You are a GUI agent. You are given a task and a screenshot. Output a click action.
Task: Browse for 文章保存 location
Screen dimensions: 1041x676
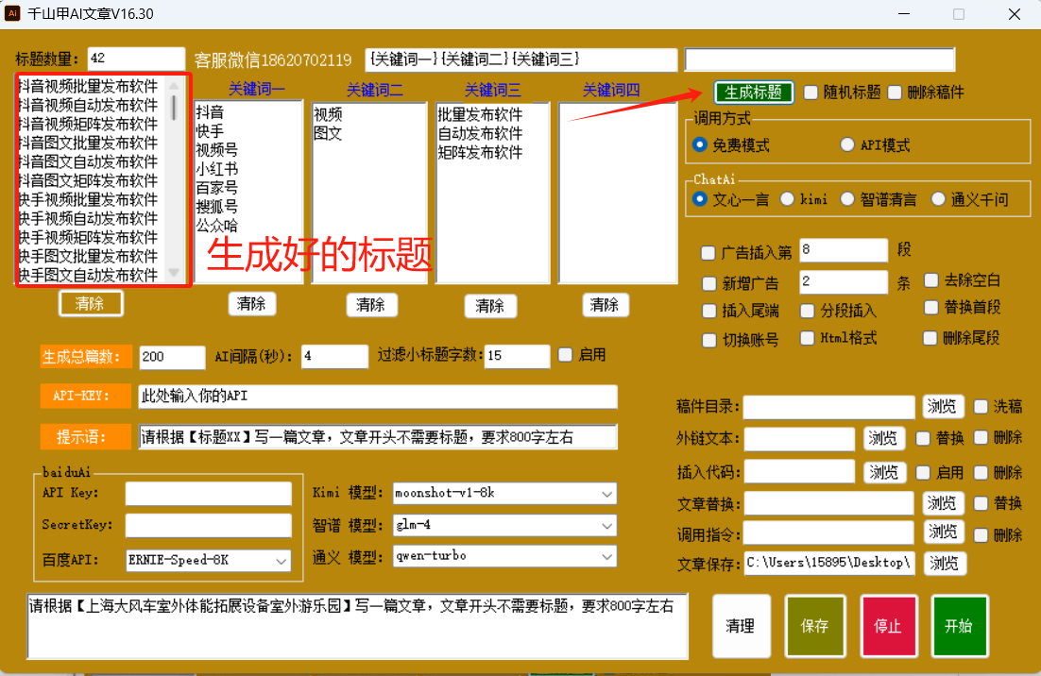944,564
